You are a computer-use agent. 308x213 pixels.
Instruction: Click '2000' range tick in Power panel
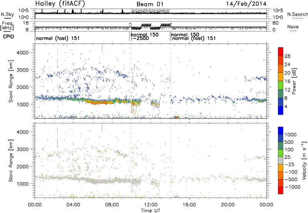22,87
